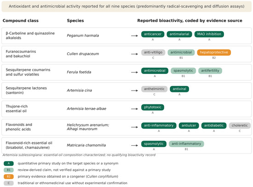253x187 pixels.
Task: Click the anthelmintic tag for Artemisia cina
Action: click(154, 89)
